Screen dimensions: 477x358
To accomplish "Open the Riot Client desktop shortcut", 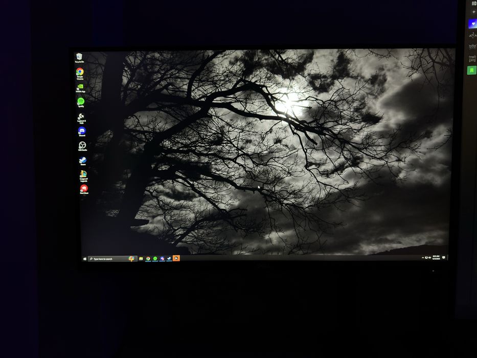I will coord(84,189).
